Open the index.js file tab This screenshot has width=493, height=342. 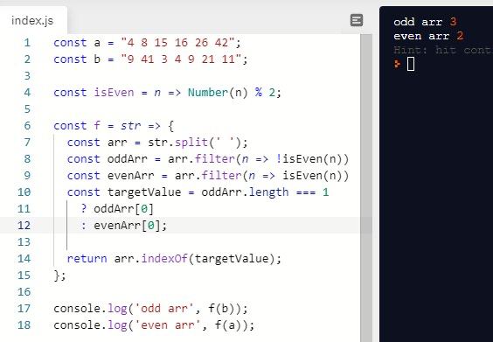coord(32,21)
